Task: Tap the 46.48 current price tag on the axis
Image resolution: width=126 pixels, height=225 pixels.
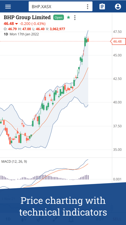Action: pos(118,41)
